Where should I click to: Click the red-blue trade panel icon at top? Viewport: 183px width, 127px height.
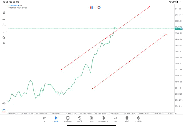point(92,7)
